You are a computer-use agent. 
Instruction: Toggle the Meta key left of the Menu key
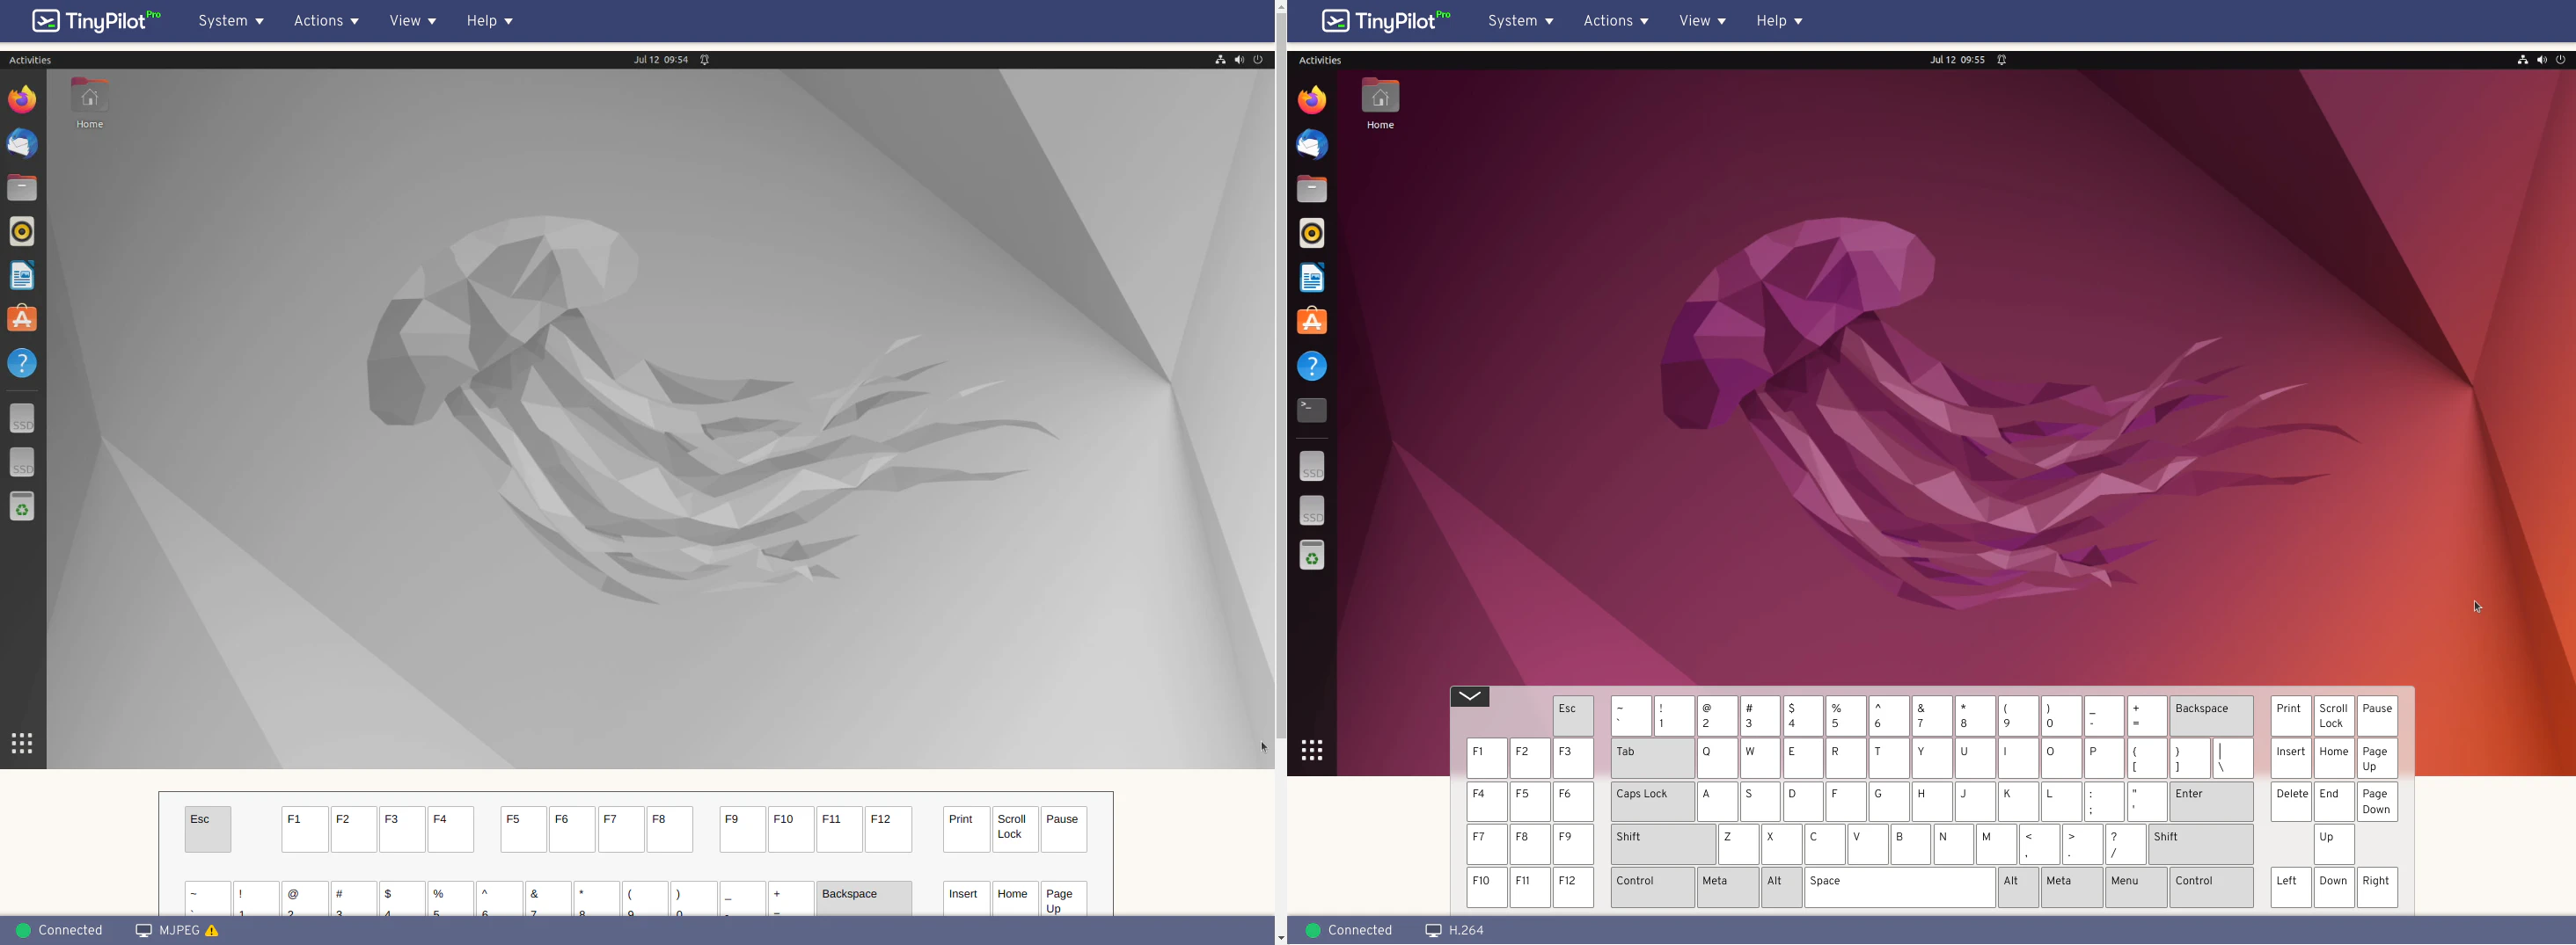(2072, 888)
